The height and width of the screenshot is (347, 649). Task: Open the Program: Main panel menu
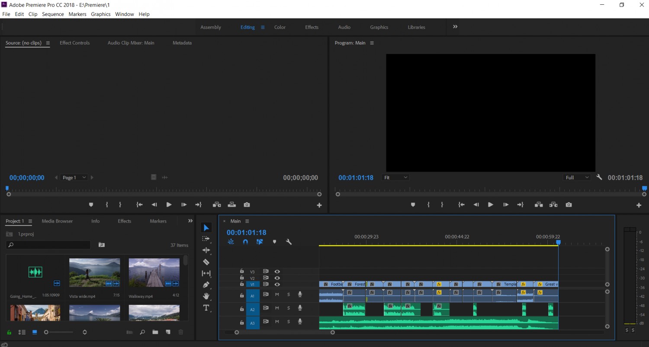pos(372,43)
